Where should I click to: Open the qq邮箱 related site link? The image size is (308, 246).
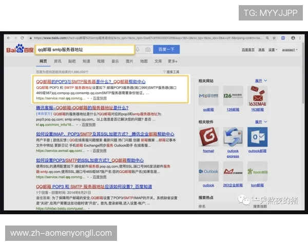208,110
